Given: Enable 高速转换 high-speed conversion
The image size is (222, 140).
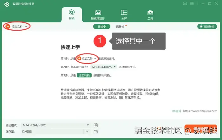Looking at the screenshot, I should coord(207,27).
